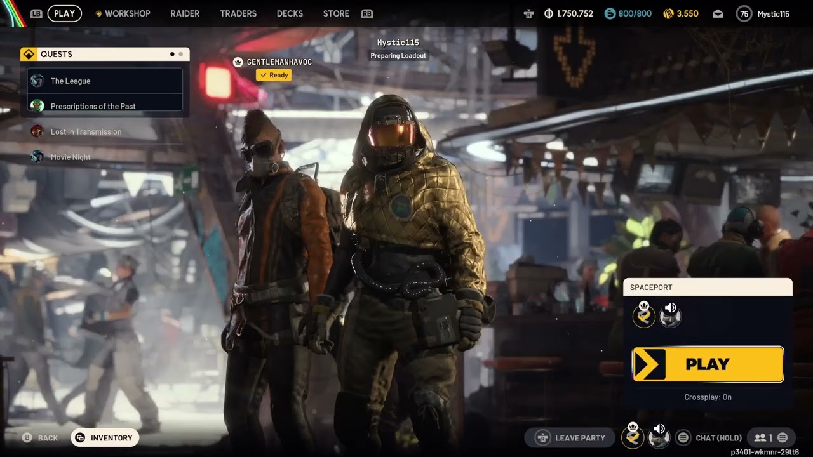This screenshot has height=457, width=813.
Task: Open the STORE tab
Action: pyautogui.click(x=336, y=13)
